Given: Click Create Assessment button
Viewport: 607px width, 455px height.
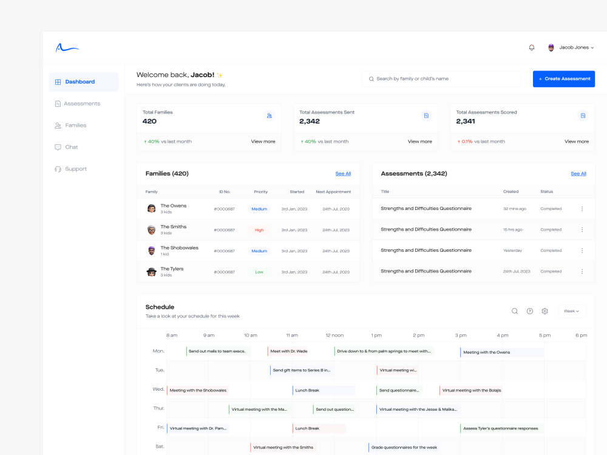Looking at the screenshot, I should [x=564, y=79].
